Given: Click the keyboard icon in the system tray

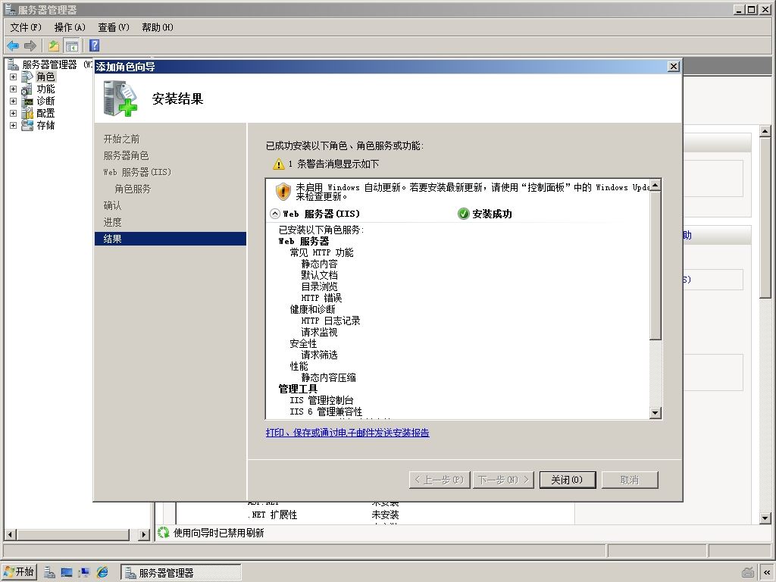Looking at the screenshot, I should (748, 573).
